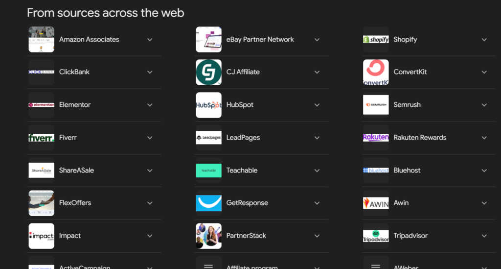The image size is (501, 269).
Task: Expand the Tripadvisor entry chevron
Action: point(484,236)
